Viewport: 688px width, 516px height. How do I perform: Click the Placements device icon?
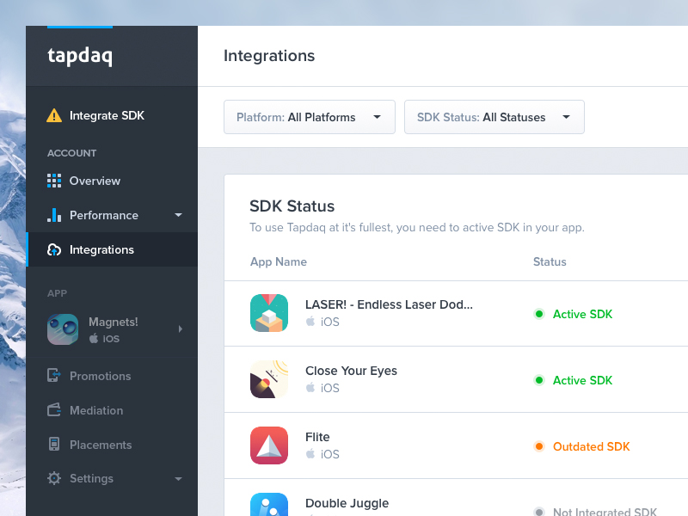coord(54,445)
